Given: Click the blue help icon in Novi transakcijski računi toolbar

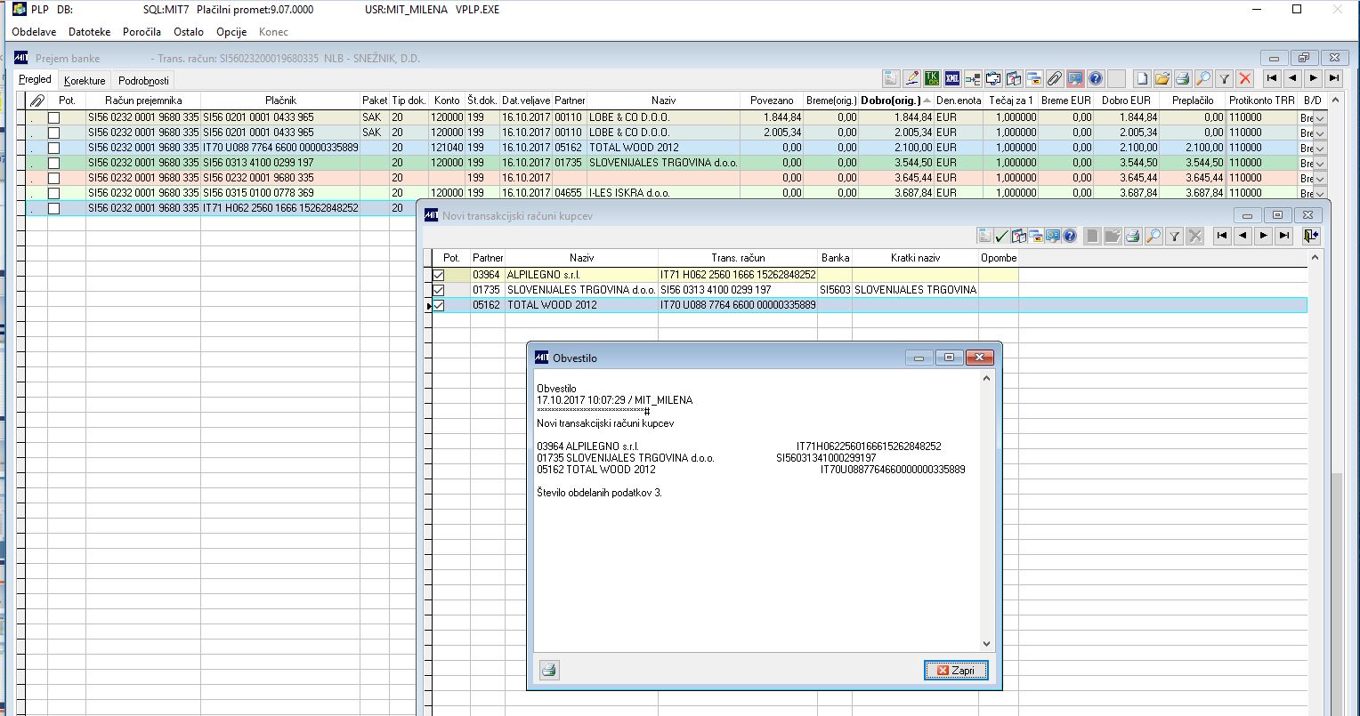Looking at the screenshot, I should click(x=1069, y=236).
